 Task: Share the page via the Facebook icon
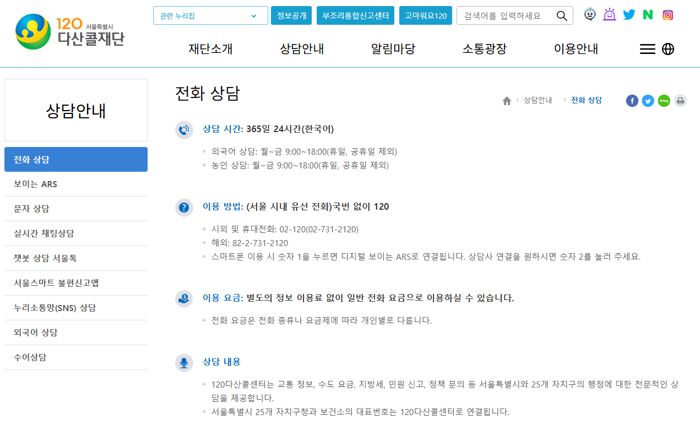point(632,101)
